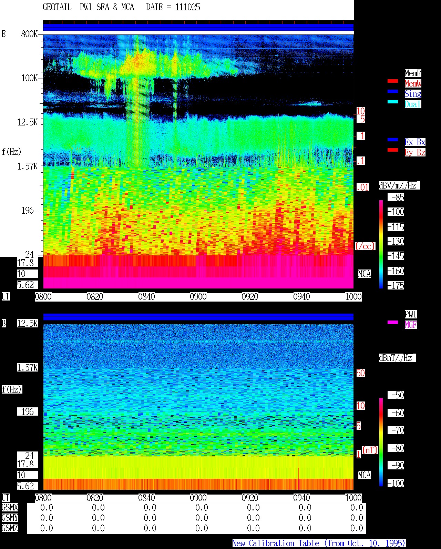This screenshot has width=441, height=549.
Task: Click the E panel label beside 800K
Action: coord(4,34)
